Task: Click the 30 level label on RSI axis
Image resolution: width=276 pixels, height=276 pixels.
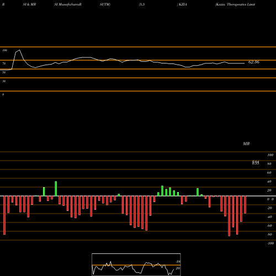Action: [4, 81]
